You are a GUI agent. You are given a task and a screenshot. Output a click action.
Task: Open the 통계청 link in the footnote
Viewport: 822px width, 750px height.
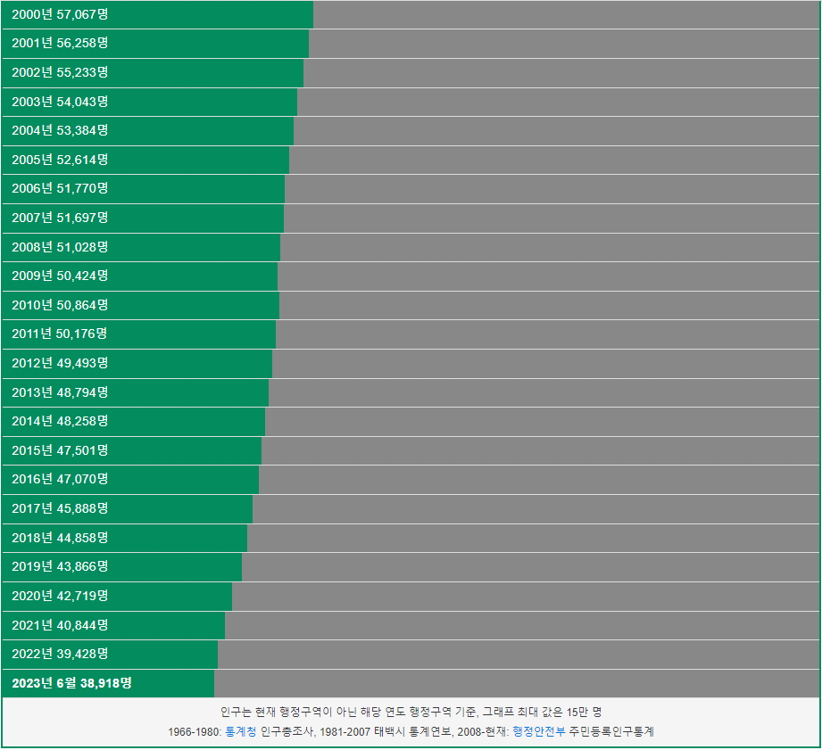coord(241,731)
